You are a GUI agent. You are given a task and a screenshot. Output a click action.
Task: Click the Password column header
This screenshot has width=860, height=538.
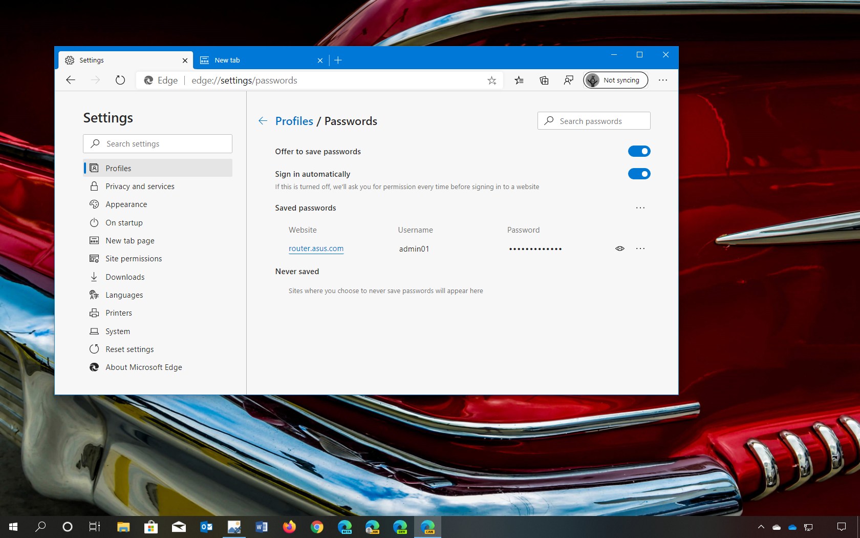tap(523, 230)
